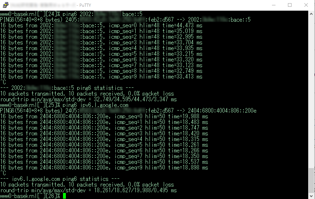Click the time=18.898 ms reply line
The height and width of the screenshot is (199, 315).
104,167
